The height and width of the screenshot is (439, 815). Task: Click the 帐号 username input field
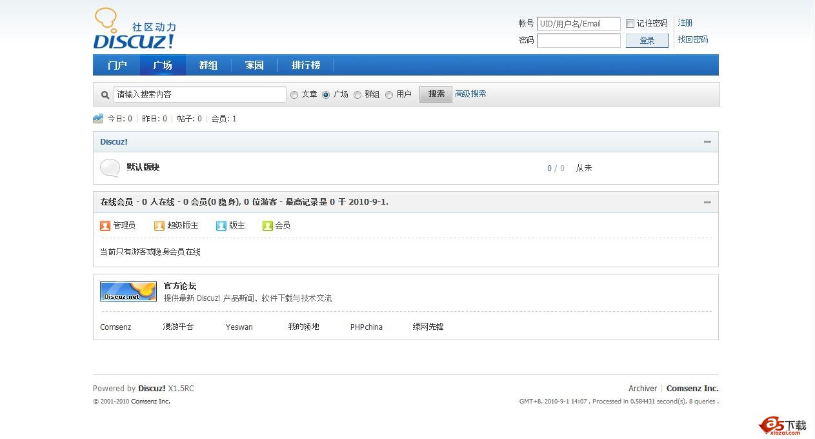pos(578,23)
